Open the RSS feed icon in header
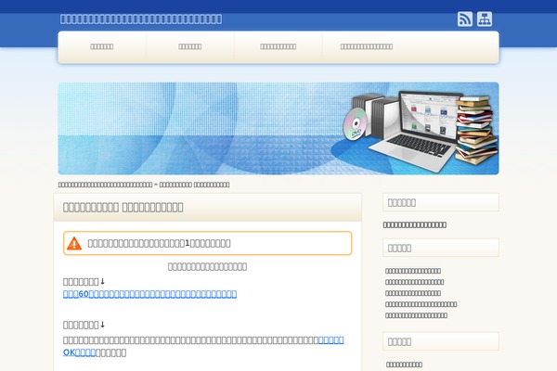 click(465, 19)
